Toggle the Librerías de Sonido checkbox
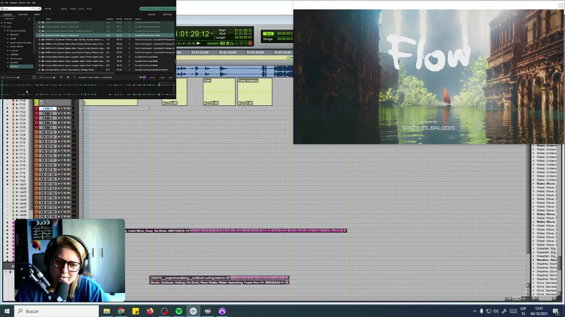Viewport: 565px width, 317px height. (x=8, y=31)
